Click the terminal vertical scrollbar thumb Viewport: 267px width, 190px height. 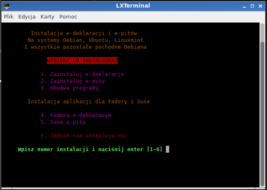[263, 114]
